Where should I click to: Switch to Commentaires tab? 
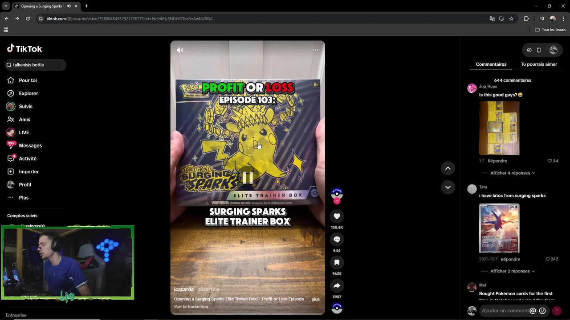click(x=491, y=64)
